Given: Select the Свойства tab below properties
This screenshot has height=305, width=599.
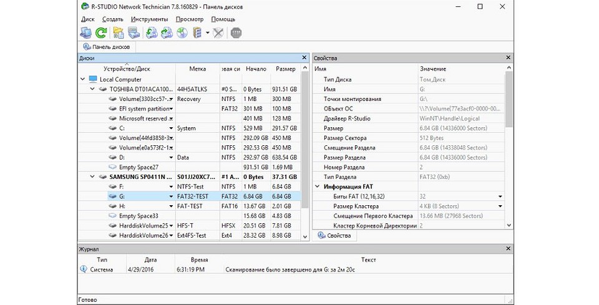Looking at the screenshot, I should coord(336,235).
